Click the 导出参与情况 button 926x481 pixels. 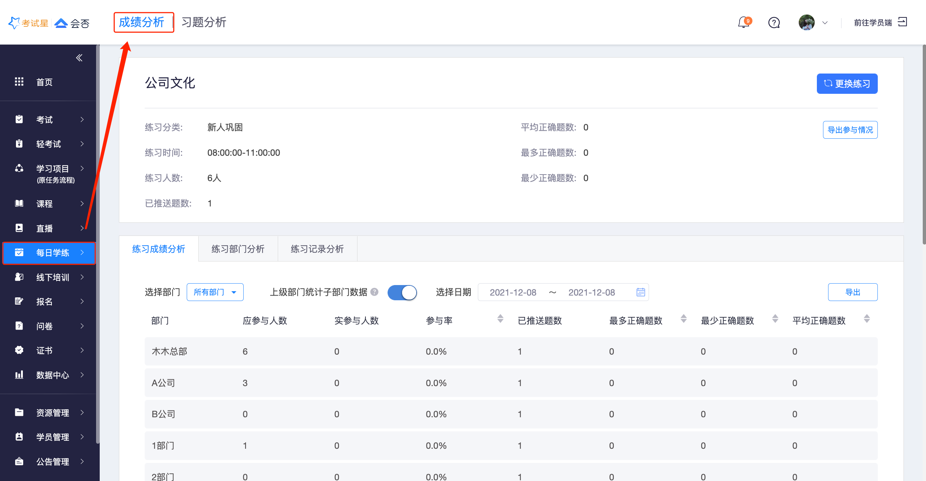850,130
